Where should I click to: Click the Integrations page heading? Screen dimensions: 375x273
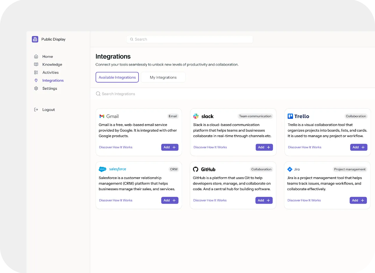[x=113, y=57]
